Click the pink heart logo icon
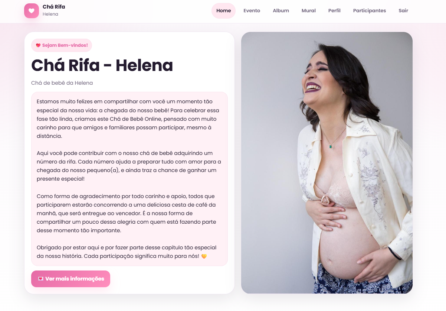Viewport: 446px width, 311px height. [x=32, y=11]
